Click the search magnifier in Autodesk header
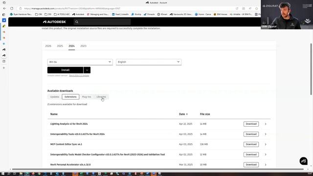This screenshot has height=176, width=313. click(77, 22)
